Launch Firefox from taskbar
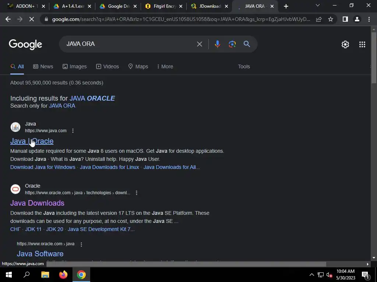The height and width of the screenshot is (282, 377). click(x=63, y=275)
